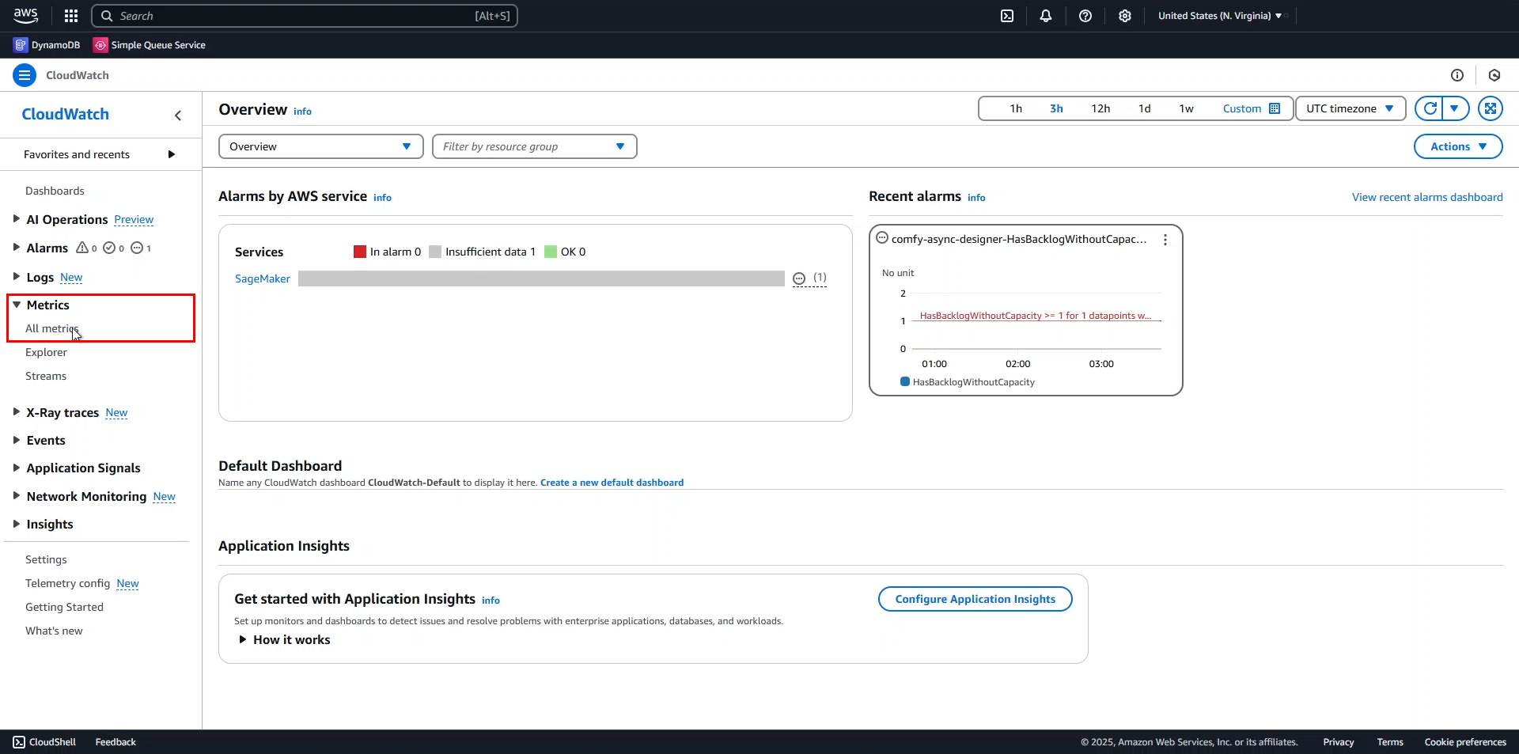Open the settings gear in the top bar
The width and height of the screenshot is (1519, 754).
click(1125, 16)
